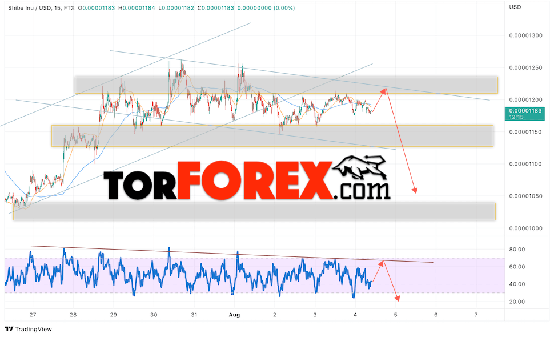This screenshot has height=337, width=554.
Task: Click the TORFOREX.com watermark text
Action: pos(247,180)
